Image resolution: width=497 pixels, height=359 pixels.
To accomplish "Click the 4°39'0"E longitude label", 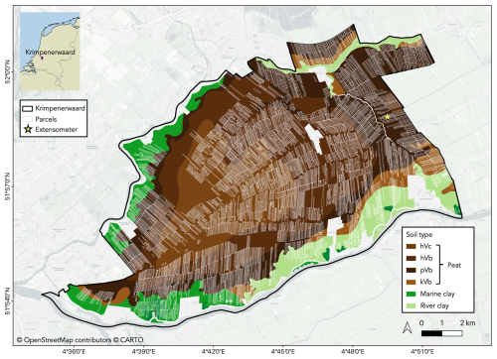I will click(143, 351).
